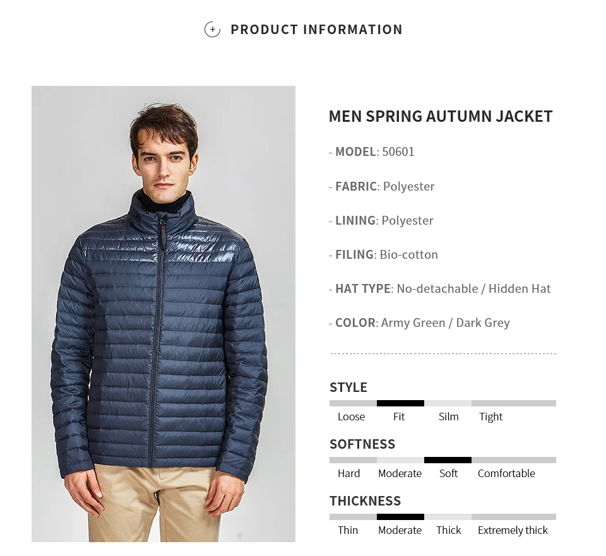This screenshot has height=556, width=606.
Task: Click the Men Spring Autumn Jacket title
Action: pyautogui.click(x=441, y=116)
